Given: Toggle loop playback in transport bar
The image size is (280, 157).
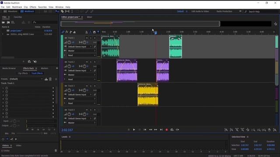Looking at the screenshot, I should tap(172, 130).
